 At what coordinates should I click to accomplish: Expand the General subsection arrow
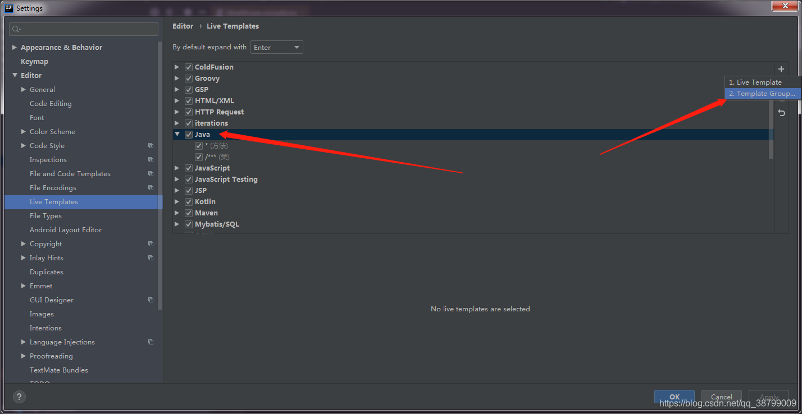(23, 90)
